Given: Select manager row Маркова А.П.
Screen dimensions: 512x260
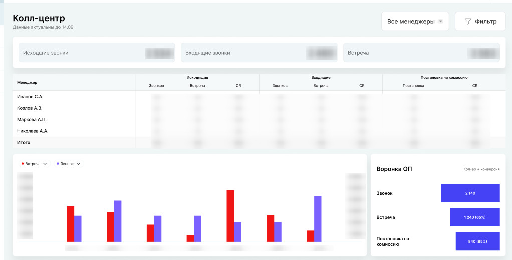Looking at the screenshot, I should coord(255,120).
